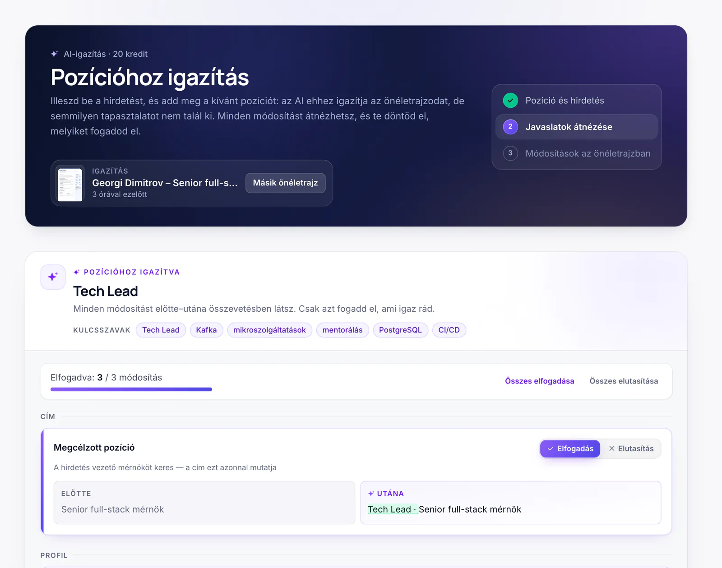This screenshot has width=722, height=568.
Task: Toggle Elutasítás for Megcélzott pozíció
Action: click(631, 448)
